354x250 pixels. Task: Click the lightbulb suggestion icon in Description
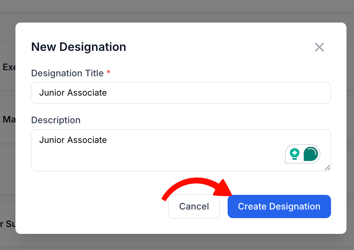294,154
